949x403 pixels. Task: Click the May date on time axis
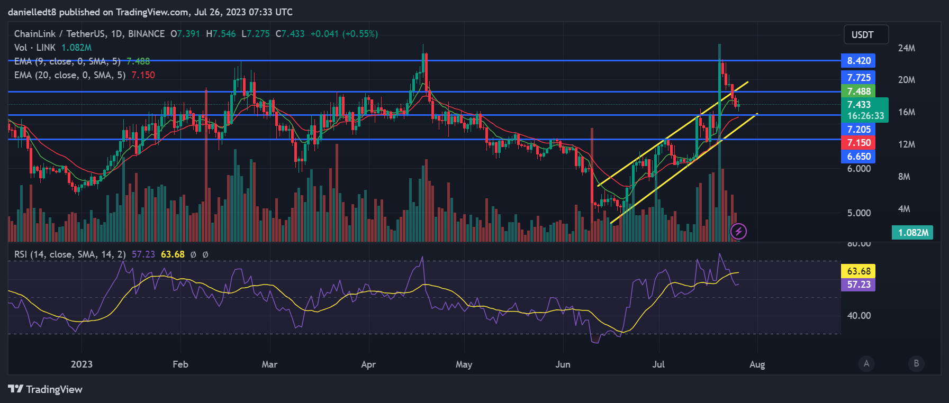[x=464, y=364]
